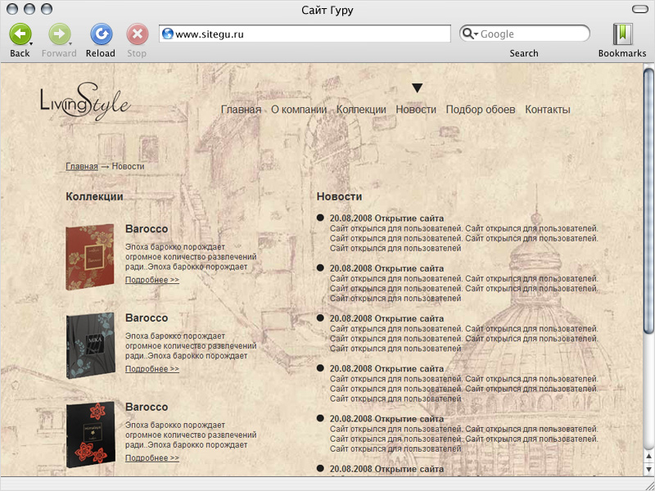Select the Новости menu item

416,110
